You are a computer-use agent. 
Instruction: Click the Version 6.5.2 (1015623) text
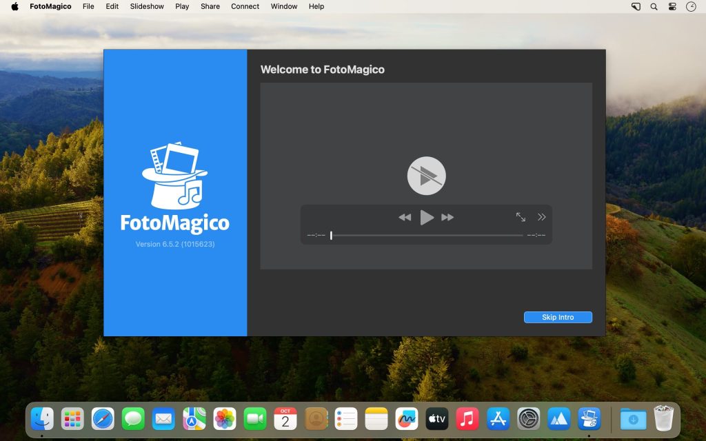tap(175, 244)
